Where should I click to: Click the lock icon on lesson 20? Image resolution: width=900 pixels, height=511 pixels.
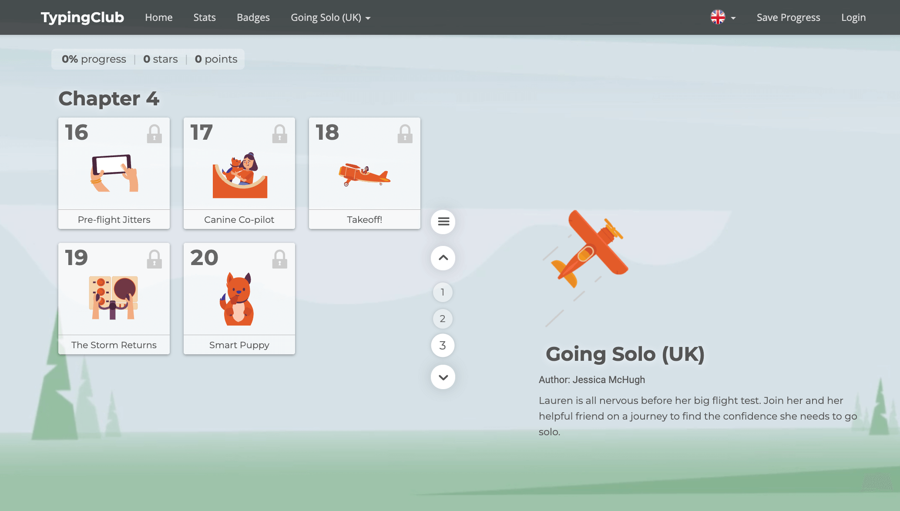click(279, 259)
